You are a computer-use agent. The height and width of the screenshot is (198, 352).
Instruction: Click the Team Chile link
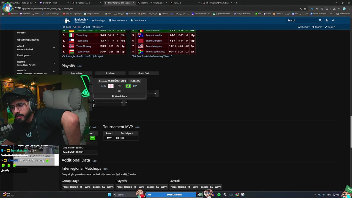pos(82,41)
